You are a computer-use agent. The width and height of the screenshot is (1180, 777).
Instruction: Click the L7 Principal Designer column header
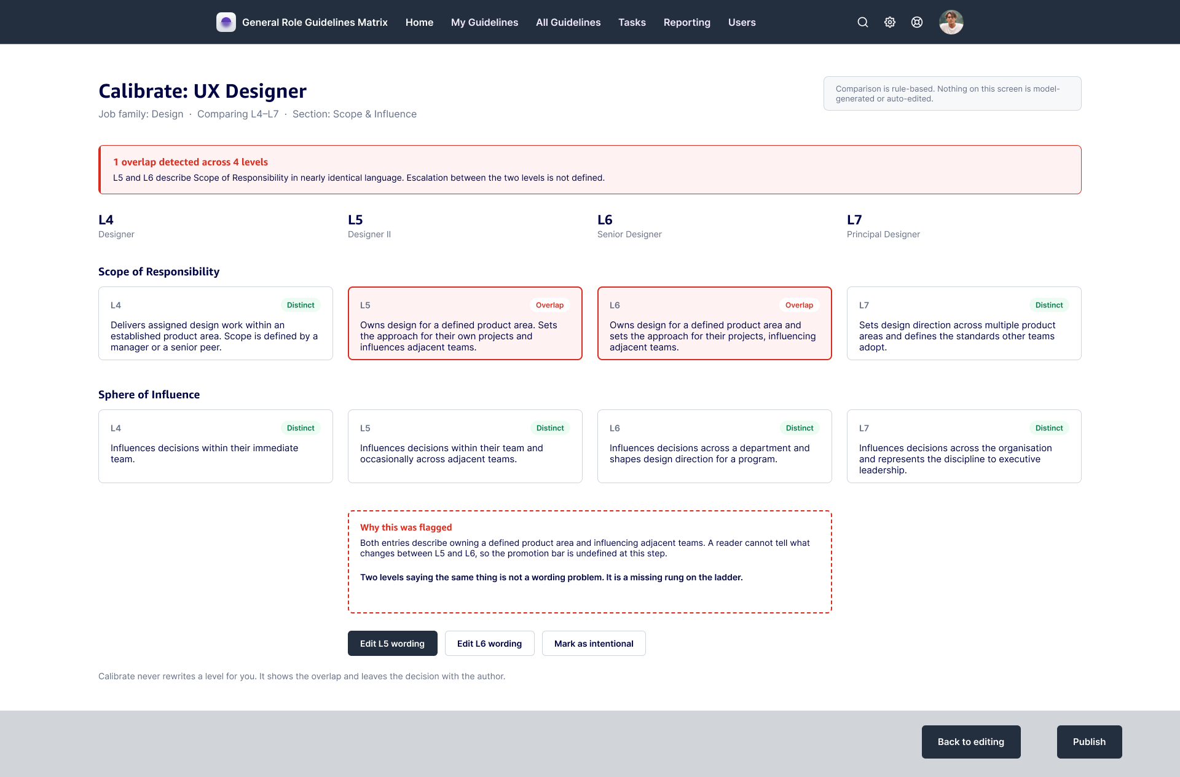(x=883, y=226)
